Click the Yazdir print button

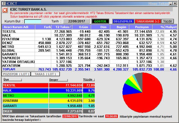(168, 21)
